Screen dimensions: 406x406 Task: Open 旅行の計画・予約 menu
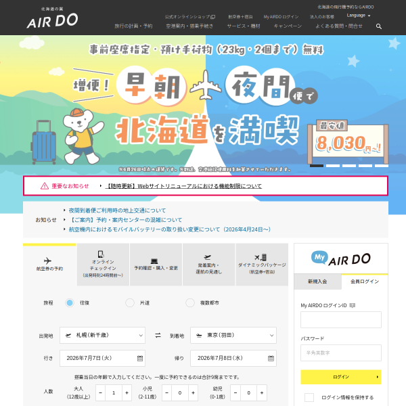point(133,26)
